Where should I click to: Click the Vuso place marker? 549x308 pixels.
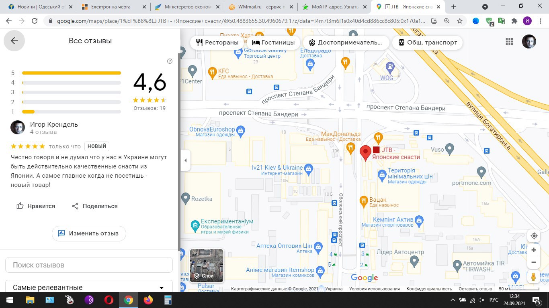tap(450, 149)
